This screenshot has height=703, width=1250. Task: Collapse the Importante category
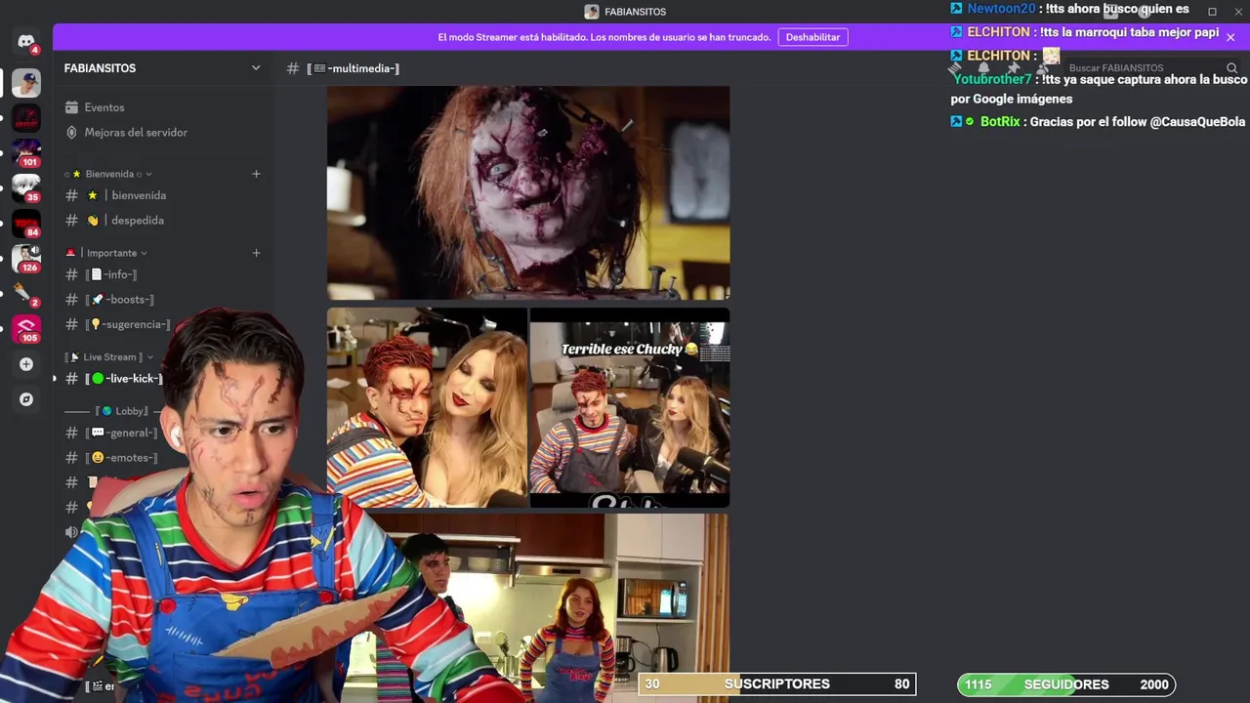point(106,253)
